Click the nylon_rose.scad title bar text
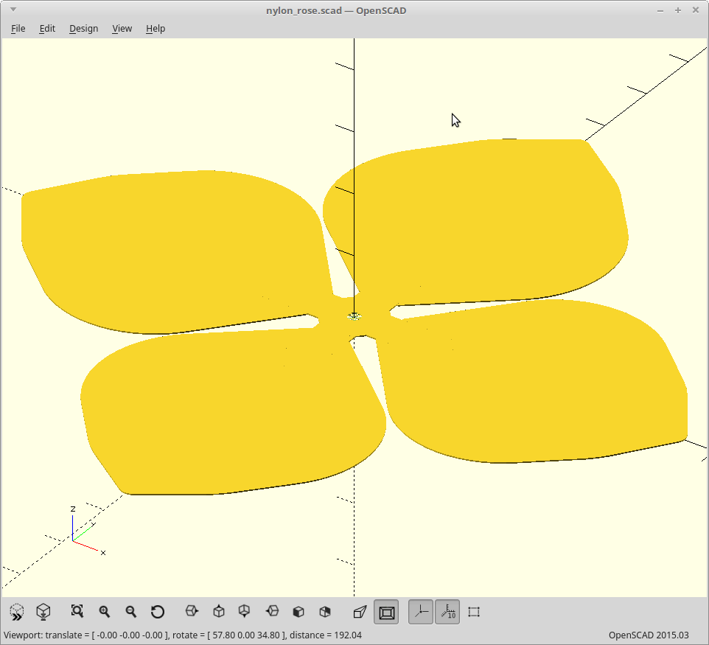This screenshot has width=709, height=645. pos(336,10)
